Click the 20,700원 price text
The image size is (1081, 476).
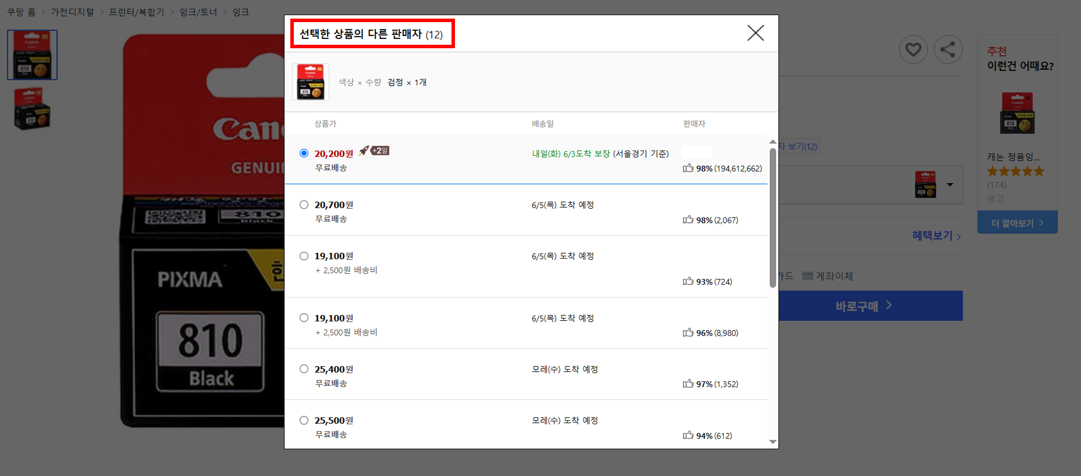pyautogui.click(x=334, y=205)
